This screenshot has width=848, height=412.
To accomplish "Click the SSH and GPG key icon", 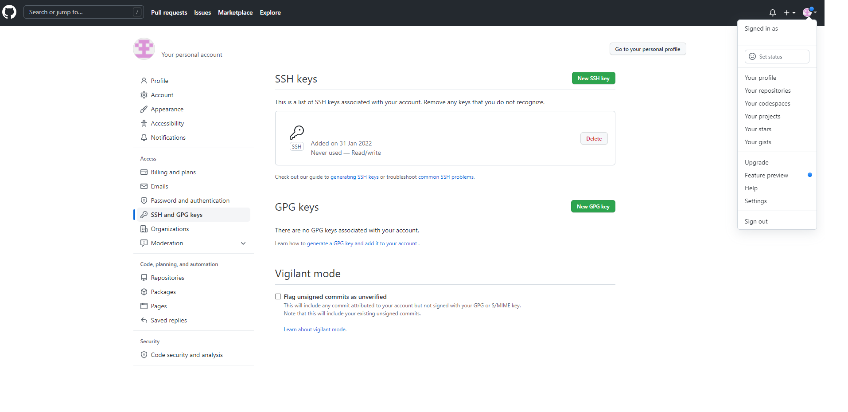I will pos(144,215).
